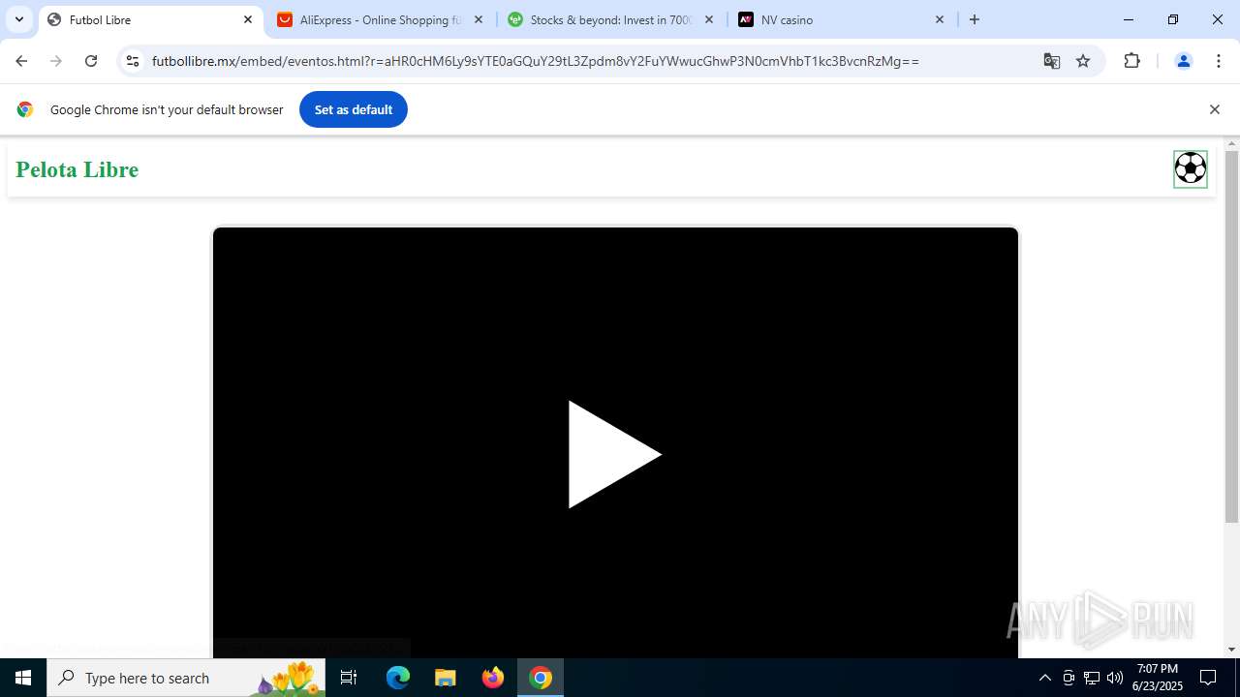
Task: Open Task View on the taskbar
Action: [349, 678]
